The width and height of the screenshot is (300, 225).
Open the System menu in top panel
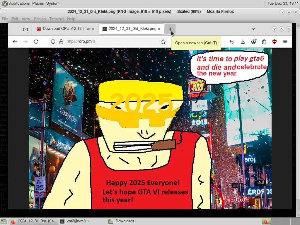[53, 3]
